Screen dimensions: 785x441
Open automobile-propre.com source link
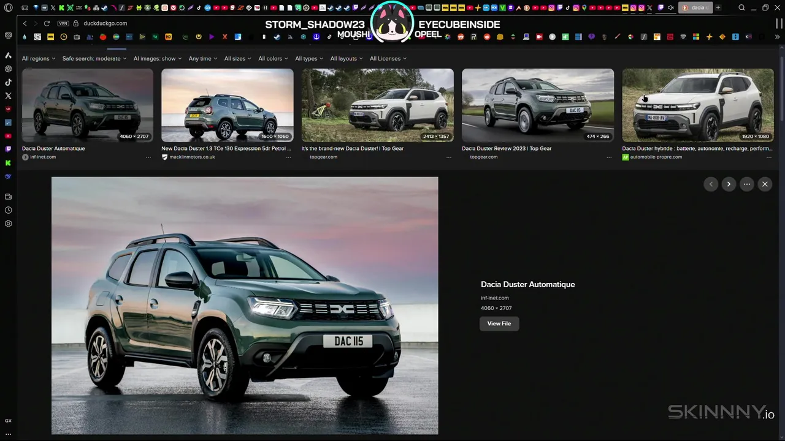[x=656, y=157]
